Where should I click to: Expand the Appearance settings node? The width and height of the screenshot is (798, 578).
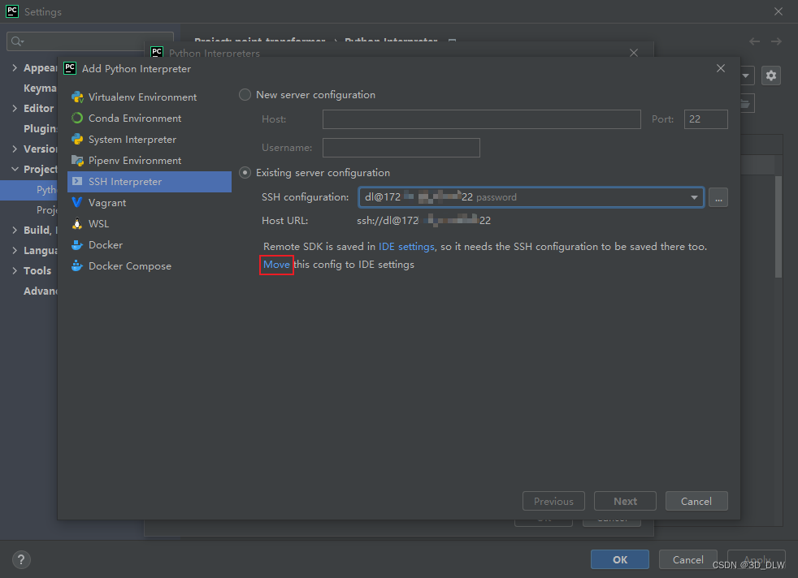point(15,67)
